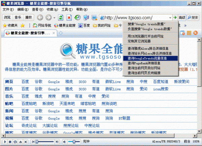This screenshot has height=146, width=202.
Task: Open the 工具(T) menu
Action: click(x=67, y=9)
